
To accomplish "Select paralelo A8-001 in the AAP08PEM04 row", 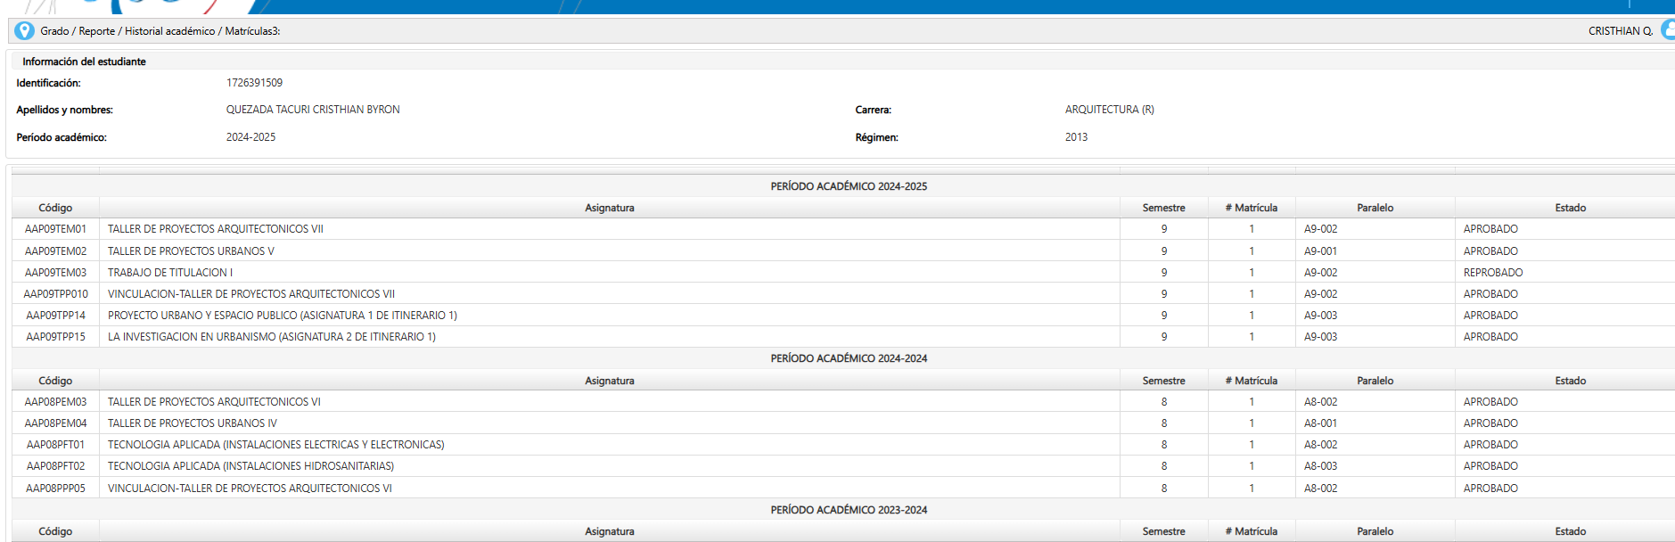I will tap(1320, 423).
